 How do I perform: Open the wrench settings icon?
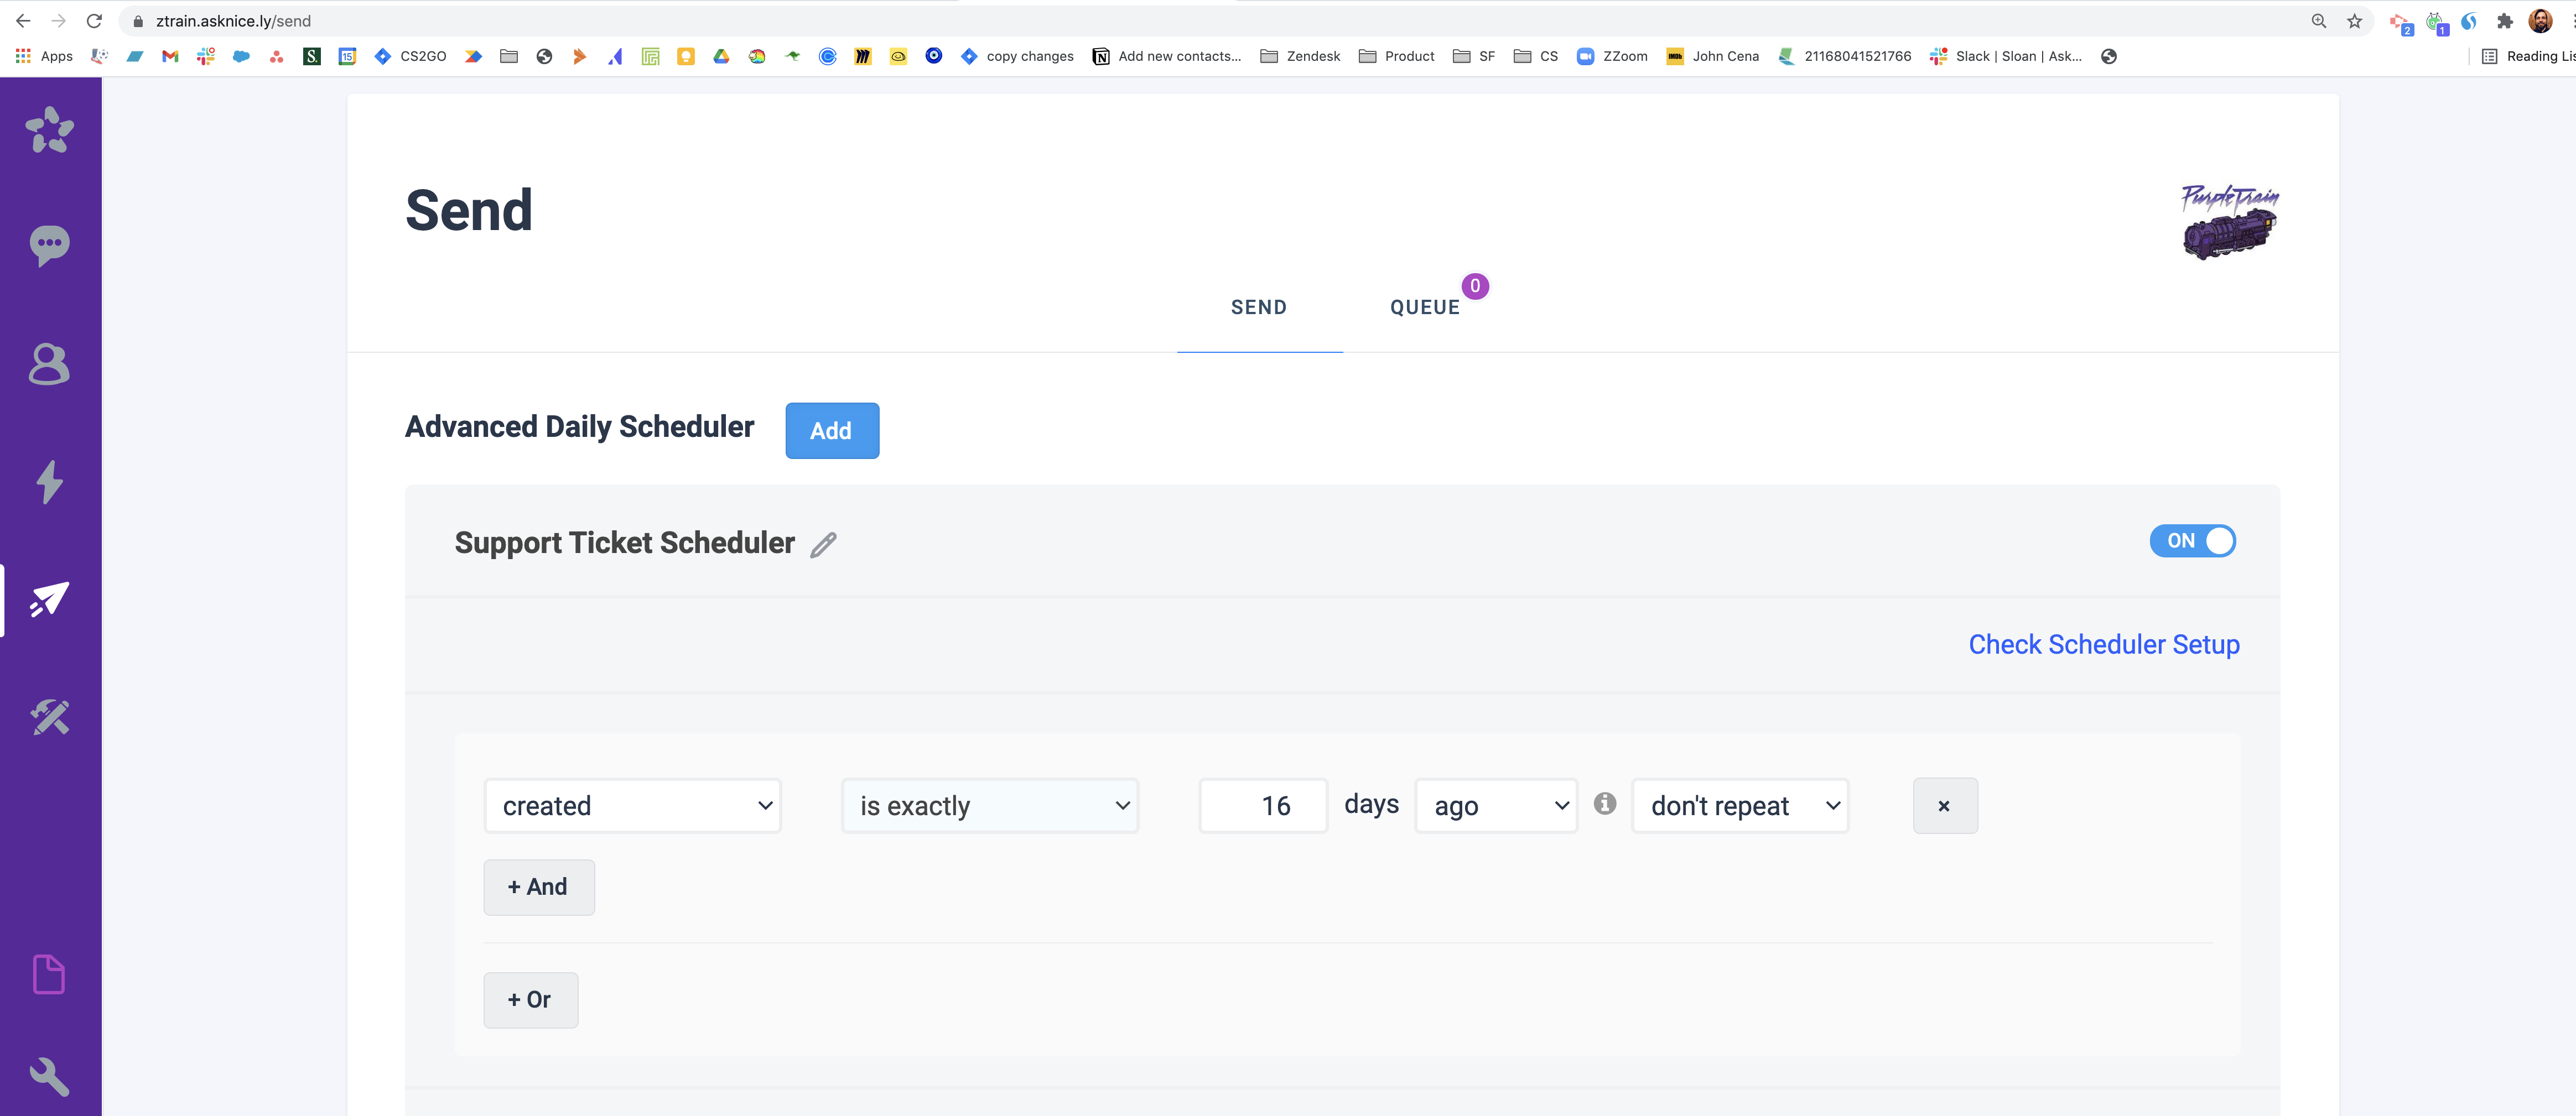[x=49, y=1076]
